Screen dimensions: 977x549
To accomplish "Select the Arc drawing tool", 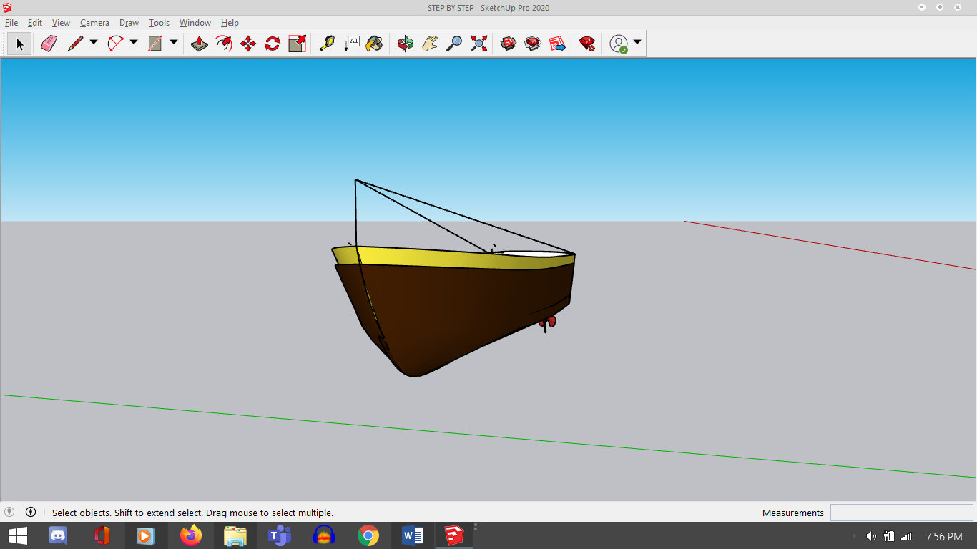I will (x=115, y=44).
